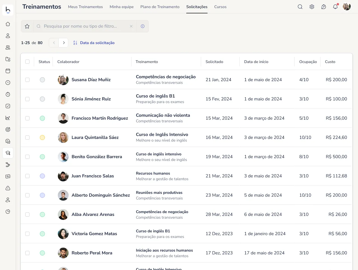Screen dimensions: 358x270
Task: Check the box for Victoria Gomez Matas
Action: (x=27, y=234)
